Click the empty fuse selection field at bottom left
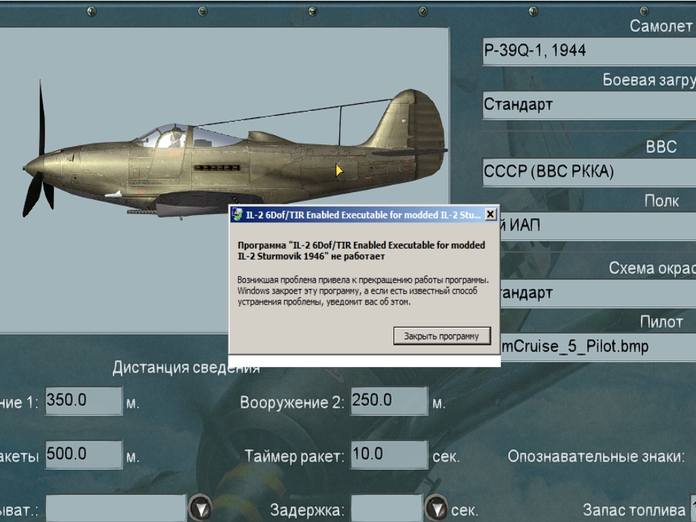The width and height of the screenshot is (696, 522). click(x=116, y=508)
